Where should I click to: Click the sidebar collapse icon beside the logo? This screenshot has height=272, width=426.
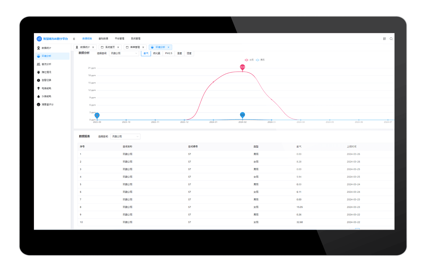pos(74,39)
